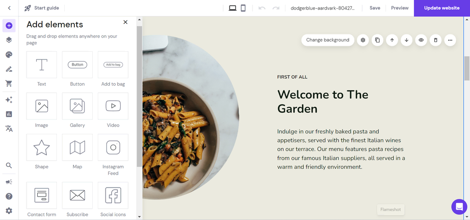The image size is (470, 220).
Task: Open website styles palette icon
Action: coord(9,54)
